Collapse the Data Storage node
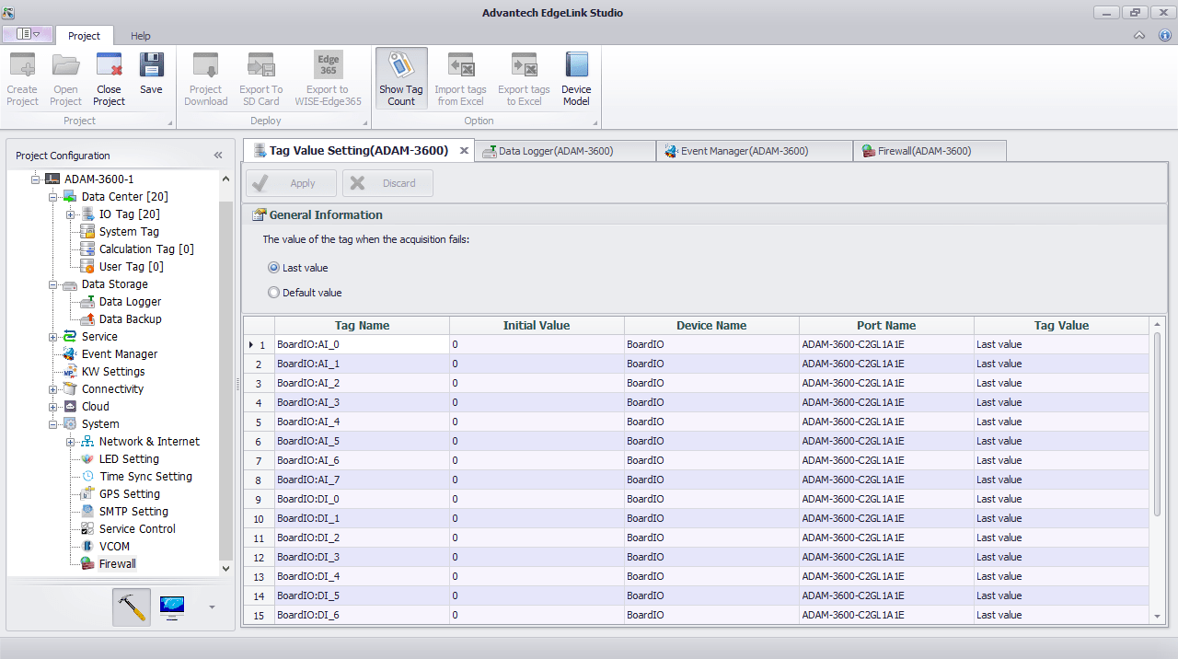This screenshot has height=659, width=1178. pos(52,283)
